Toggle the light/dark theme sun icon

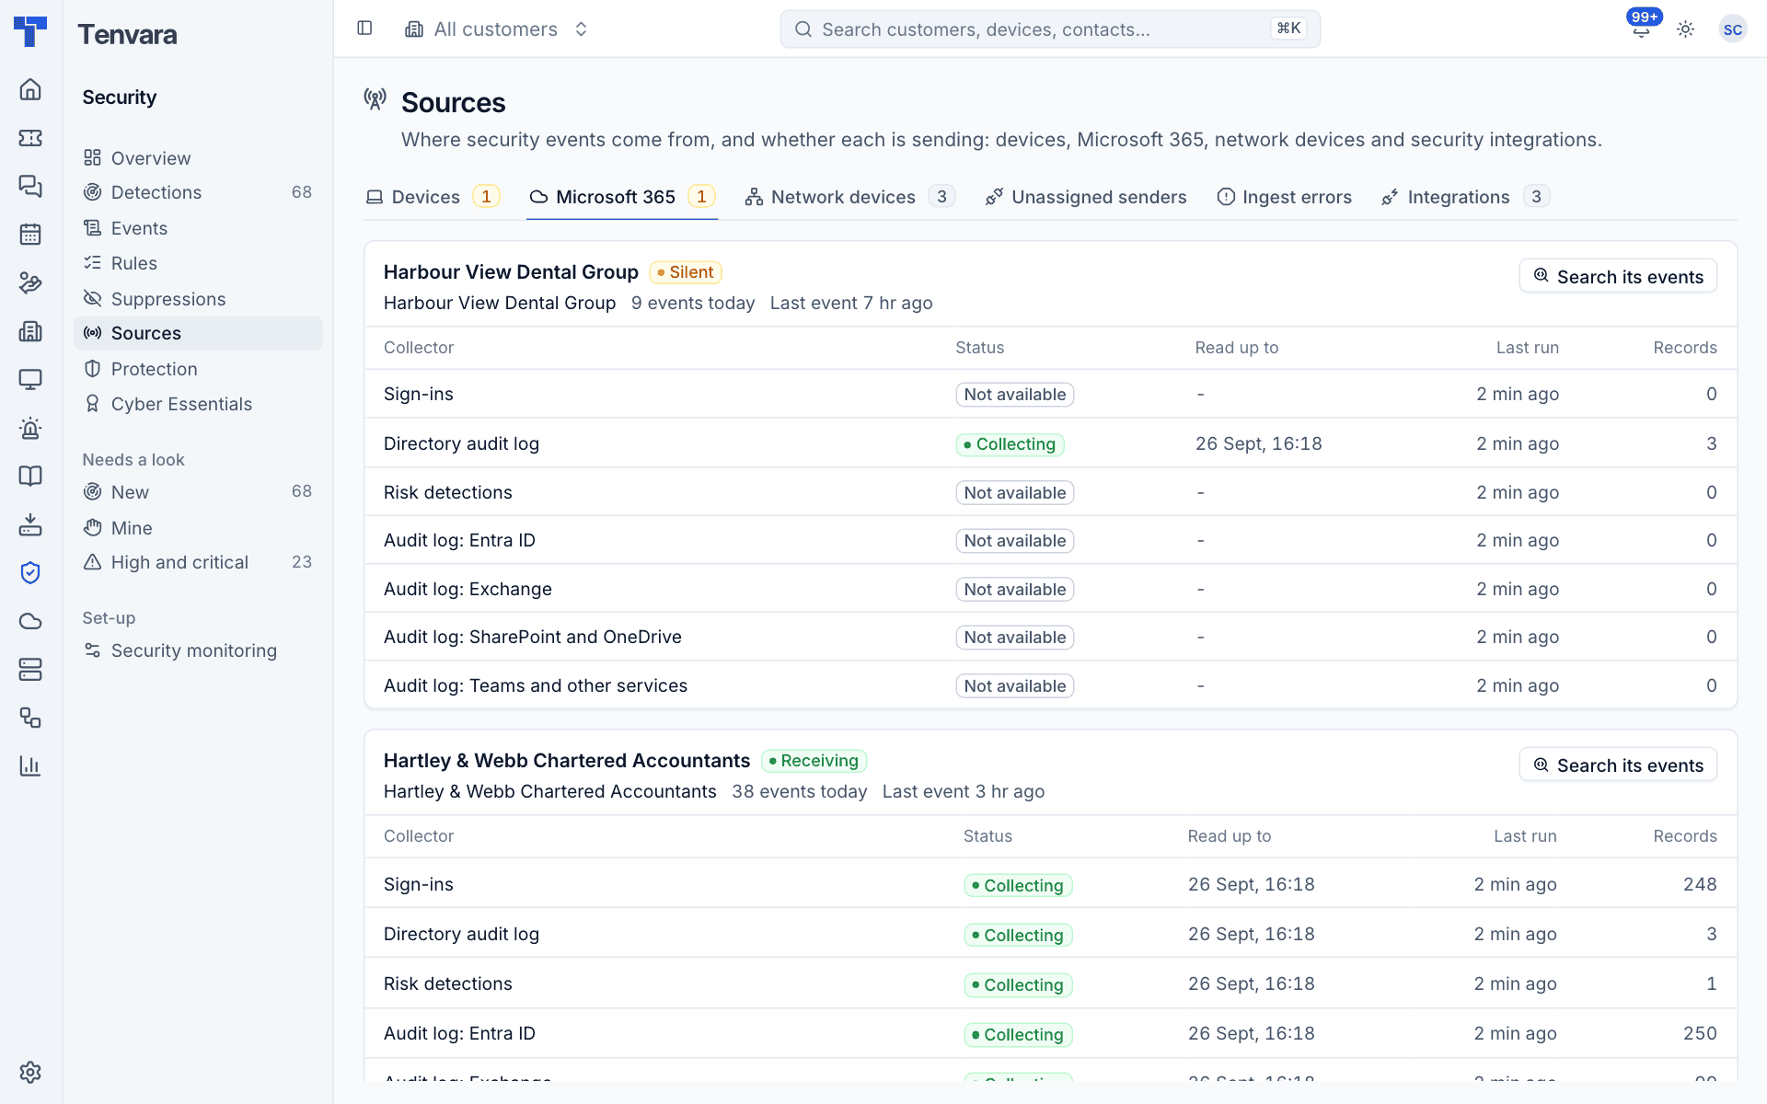pyautogui.click(x=1685, y=29)
